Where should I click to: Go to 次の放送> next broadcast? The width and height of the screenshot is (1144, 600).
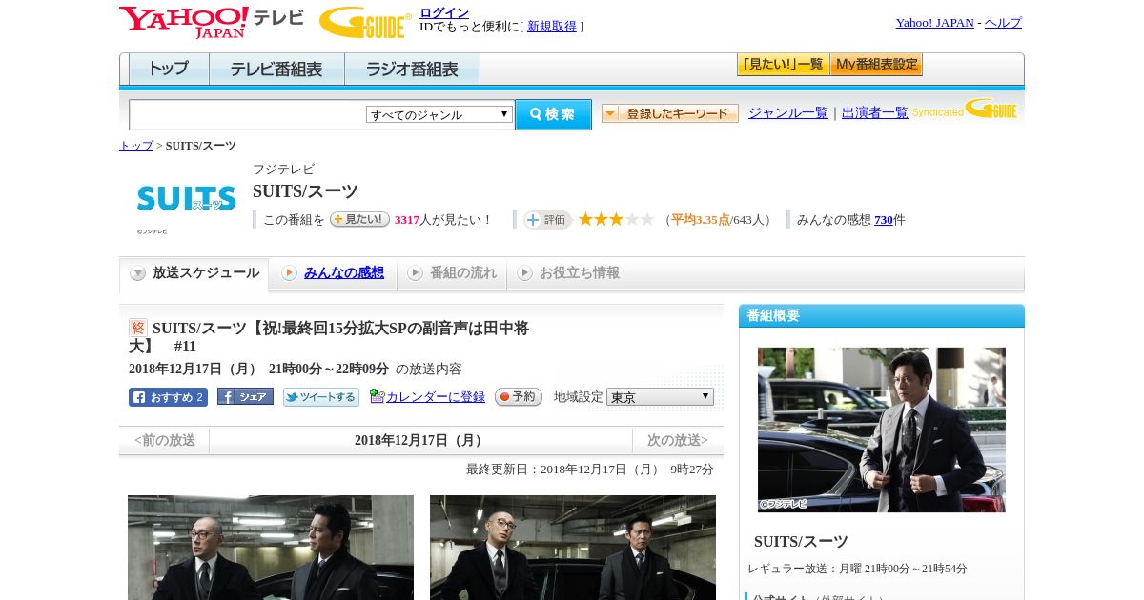[x=678, y=440]
